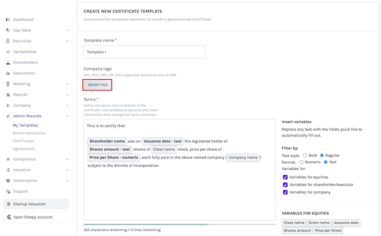Toggle Variables for shareholder/executor checkbox
Image resolution: width=381 pixels, height=236 pixels.
point(285,185)
